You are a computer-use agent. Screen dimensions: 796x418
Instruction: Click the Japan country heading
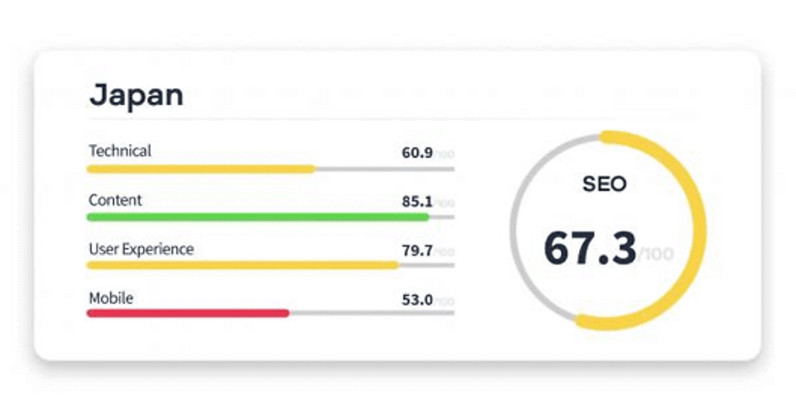pyautogui.click(x=136, y=95)
